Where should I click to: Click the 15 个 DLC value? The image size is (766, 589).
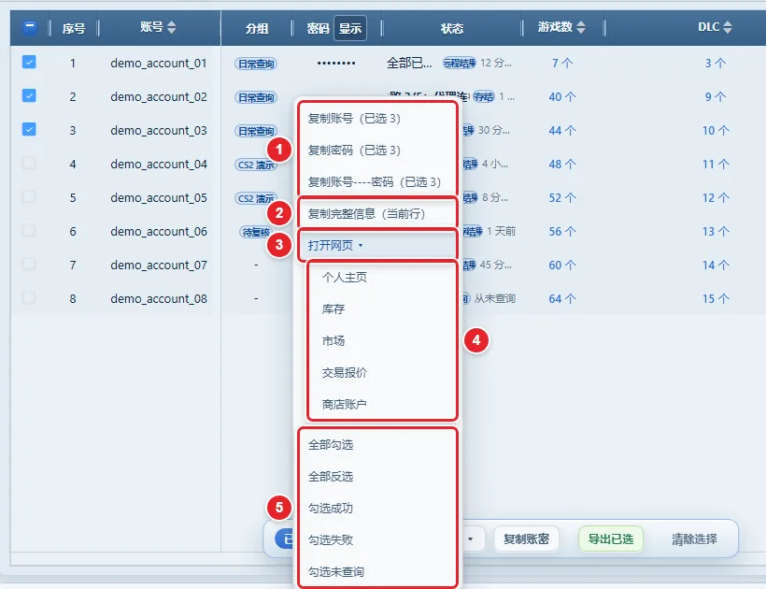point(716,298)
